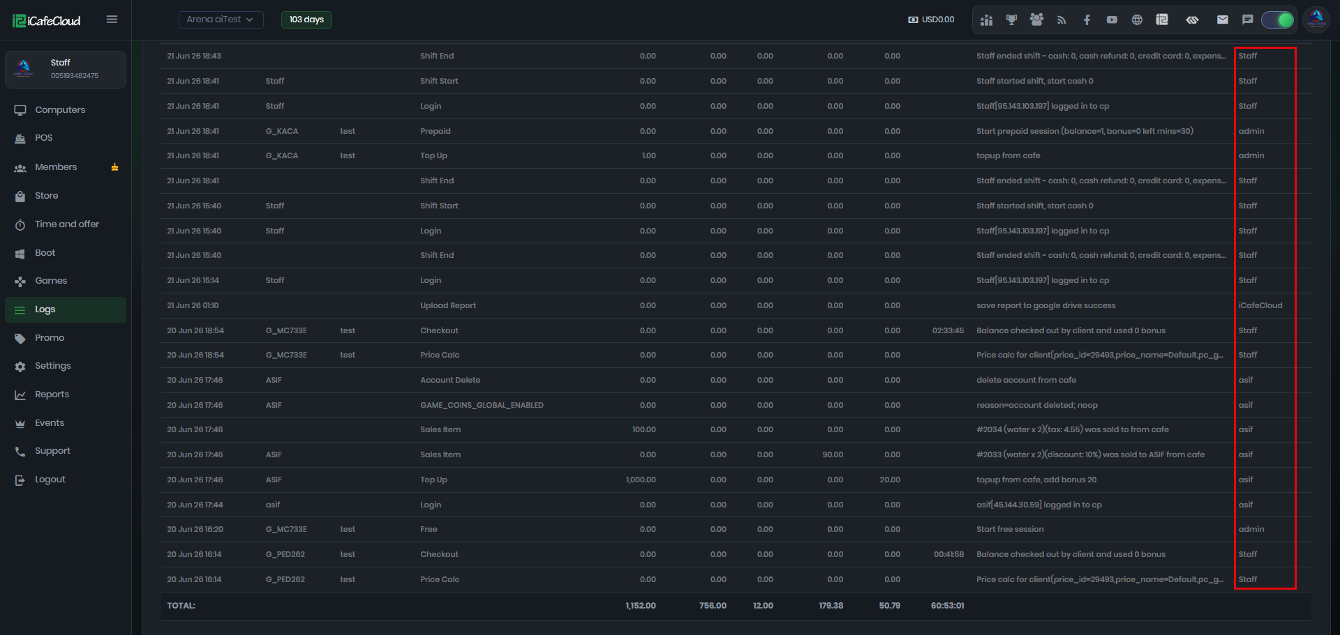Click the POS register icon in sidebar
The height and width of the screenshot is (635, 1340).
click(x=20, y=138)
